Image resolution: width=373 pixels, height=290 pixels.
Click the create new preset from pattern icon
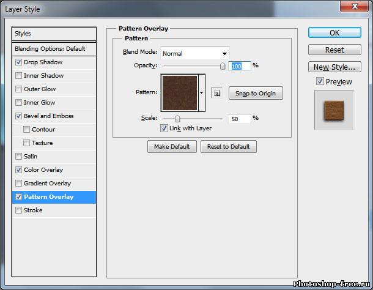216,93
